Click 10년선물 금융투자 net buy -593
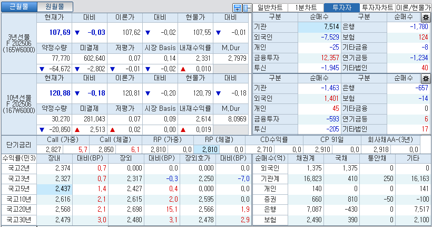 332,119
